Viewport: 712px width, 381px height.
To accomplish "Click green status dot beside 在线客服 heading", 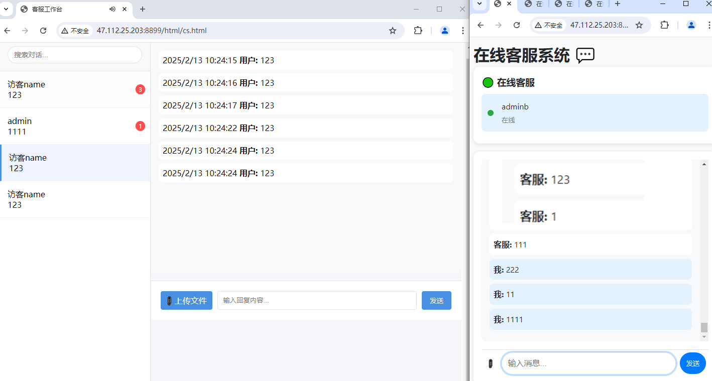I will [488, 83].
